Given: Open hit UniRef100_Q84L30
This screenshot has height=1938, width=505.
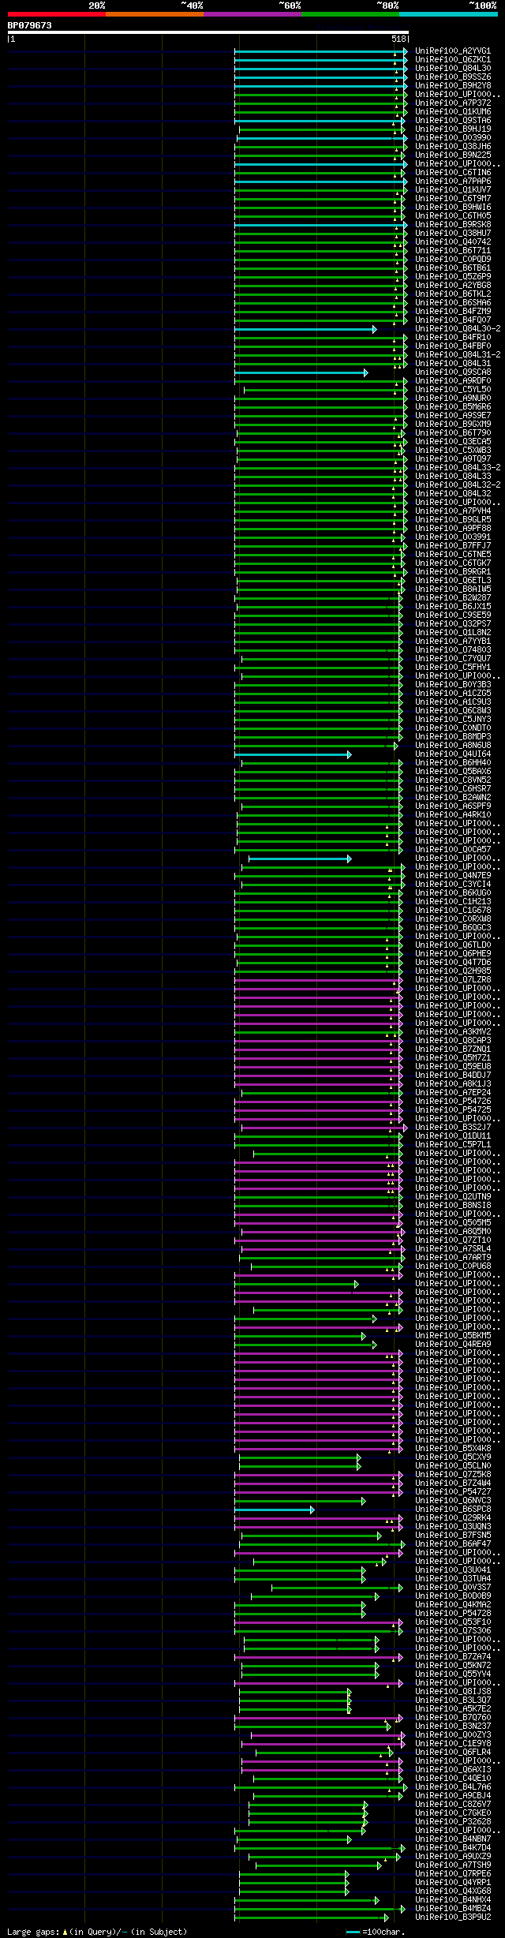Looking at the screenshot, I should click(453, 69).
